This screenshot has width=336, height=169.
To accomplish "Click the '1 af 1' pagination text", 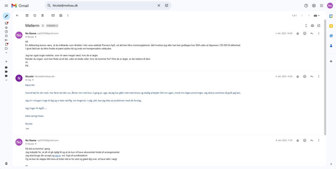I will 294,16.
